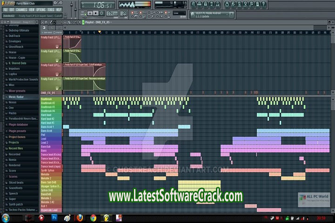This screenshot has width=335, height=223.
Task: Select the Paint brush tool in Playlist toolbar
Action: click(x=54, y=22)
